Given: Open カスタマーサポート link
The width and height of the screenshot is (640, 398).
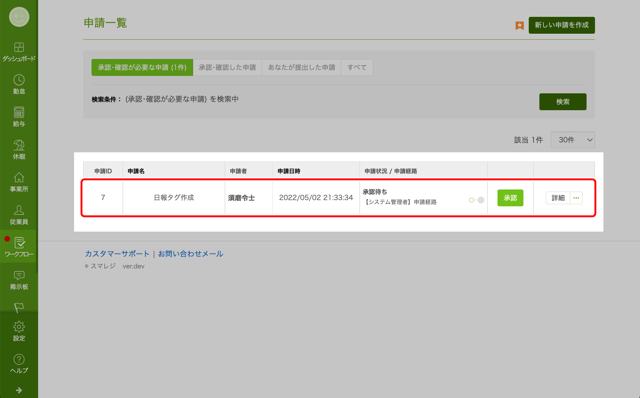Looking at the screenshot, I should pos(117,254).
